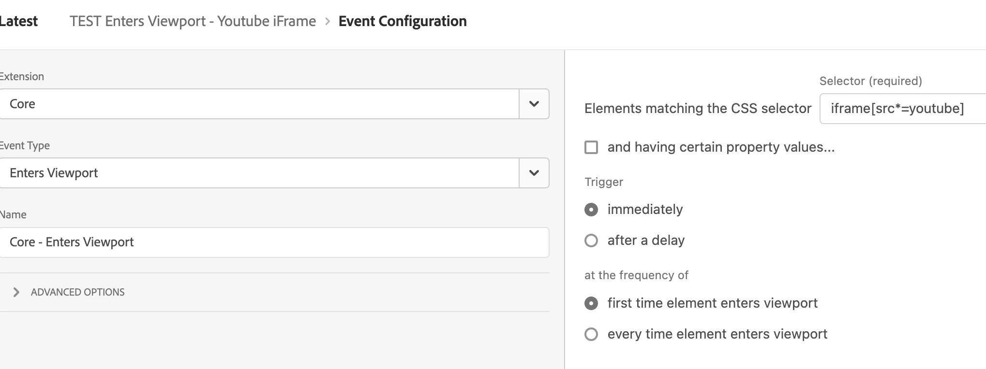Click "every time element enters viewport" label text
The image size is (986, 369).
[717, 334]
